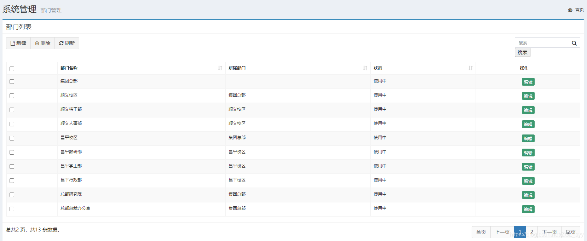This screenshot has height=241, width=587.
Task: Check the 总部总裁办公室 row checkbox
Action: point(12,209)
